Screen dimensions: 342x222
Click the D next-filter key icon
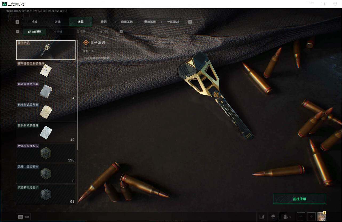[x=121, y=32]
